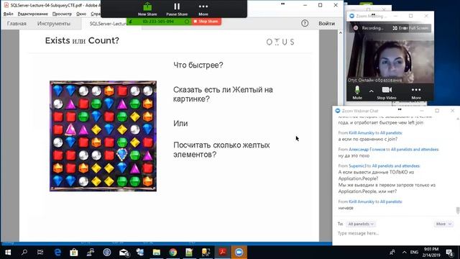Open Microsoft Store from the taskbar

tap(74, 253)
